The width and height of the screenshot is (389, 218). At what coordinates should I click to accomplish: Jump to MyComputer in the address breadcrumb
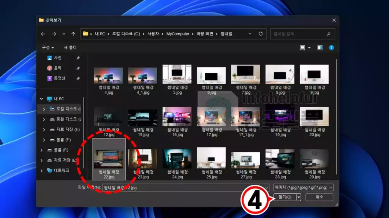178,34
